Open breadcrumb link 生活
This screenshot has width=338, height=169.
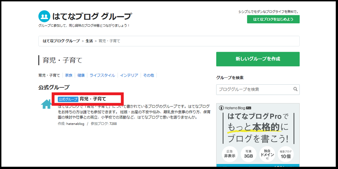click(89, 41)
